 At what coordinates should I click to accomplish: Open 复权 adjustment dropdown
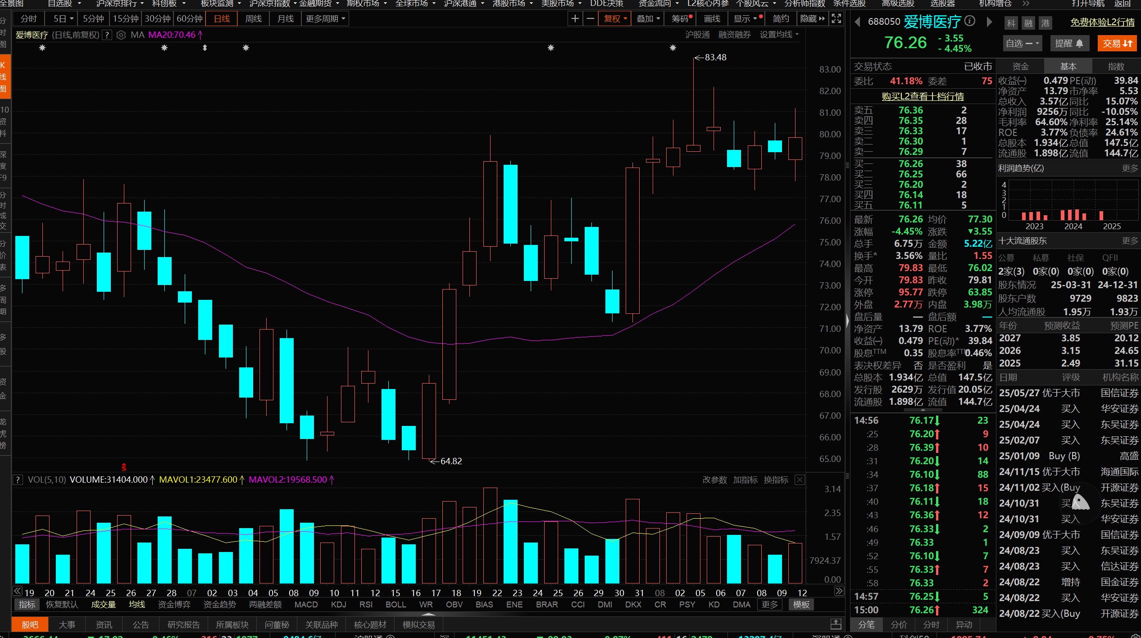point(614,19)
